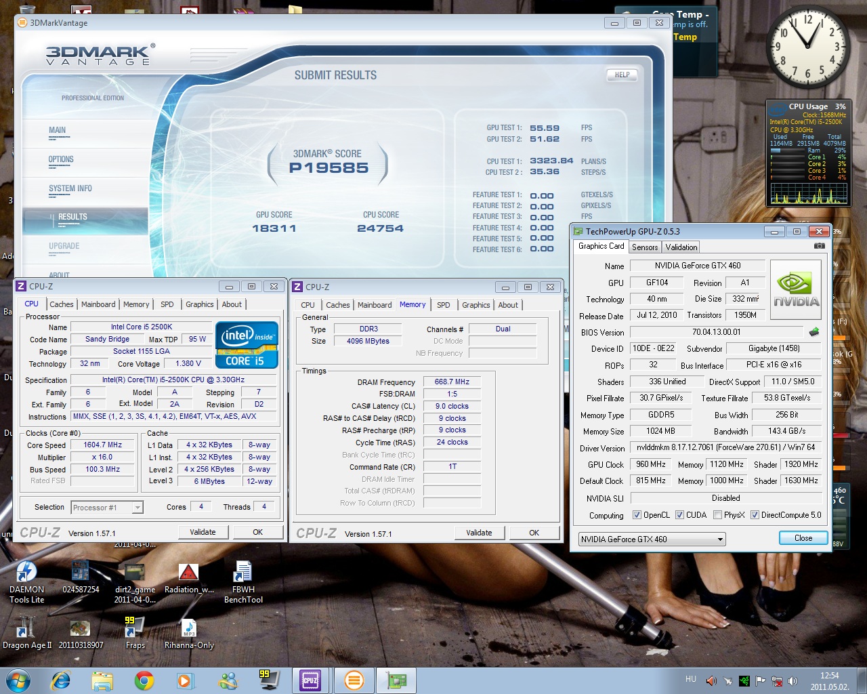Click the GPU-Z screenshot camera icon

pos(819,246)
